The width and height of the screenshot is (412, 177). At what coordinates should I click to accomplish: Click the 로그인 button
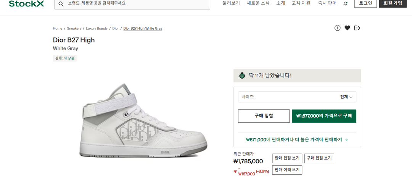pyautogui.click(x=365, y=3)
